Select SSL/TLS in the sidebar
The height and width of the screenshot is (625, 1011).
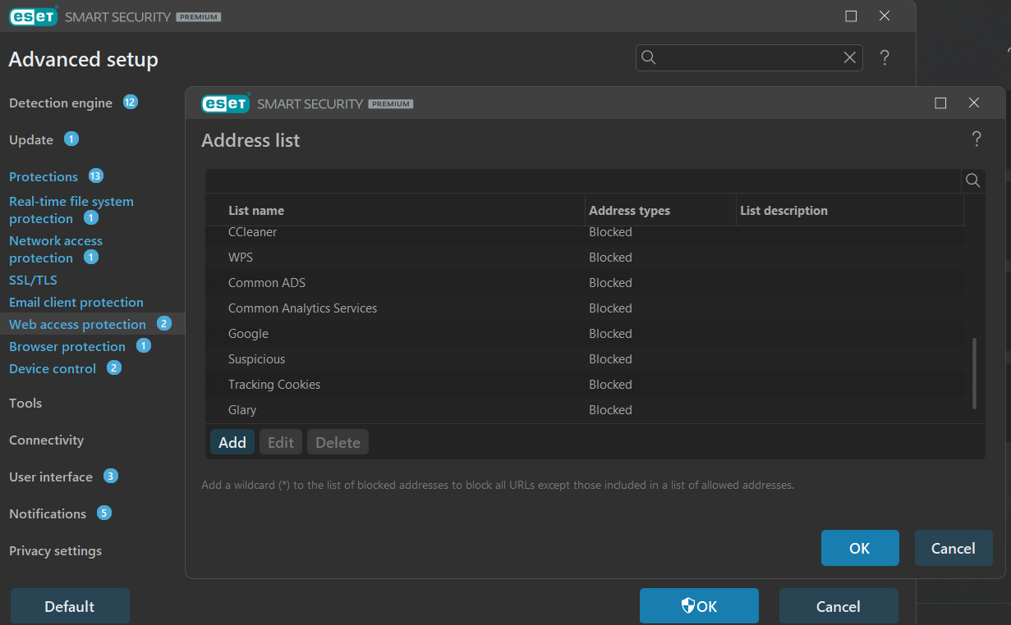tap(33, 281)
